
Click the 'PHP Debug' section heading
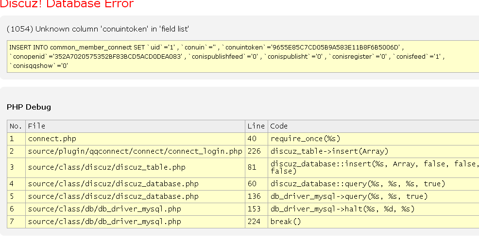29,107
